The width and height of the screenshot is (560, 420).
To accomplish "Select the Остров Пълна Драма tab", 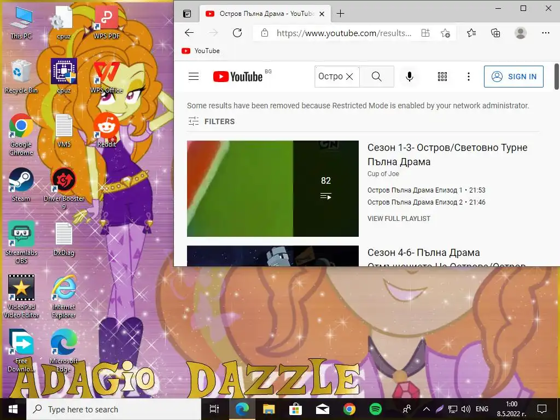I will pos(266,14).
